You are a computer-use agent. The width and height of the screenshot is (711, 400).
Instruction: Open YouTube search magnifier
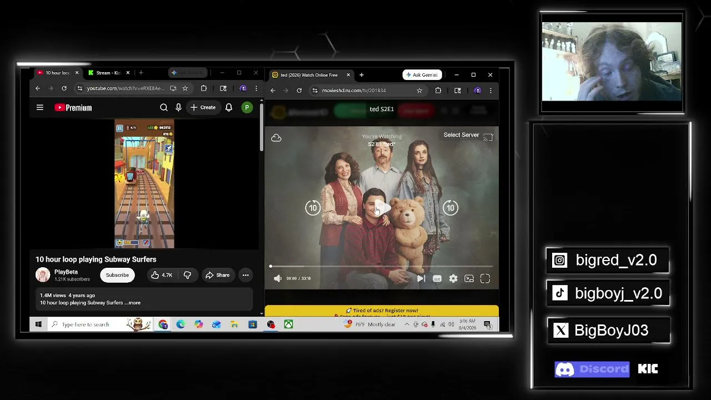tap(164, 108)
